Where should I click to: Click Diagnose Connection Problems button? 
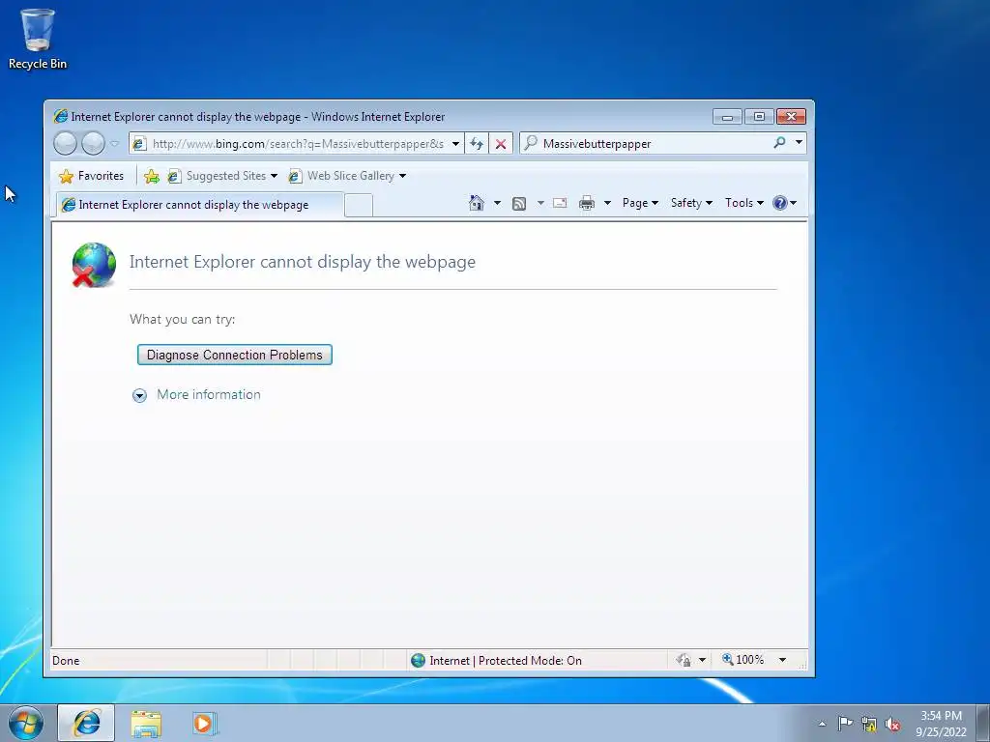coord(235,355)
